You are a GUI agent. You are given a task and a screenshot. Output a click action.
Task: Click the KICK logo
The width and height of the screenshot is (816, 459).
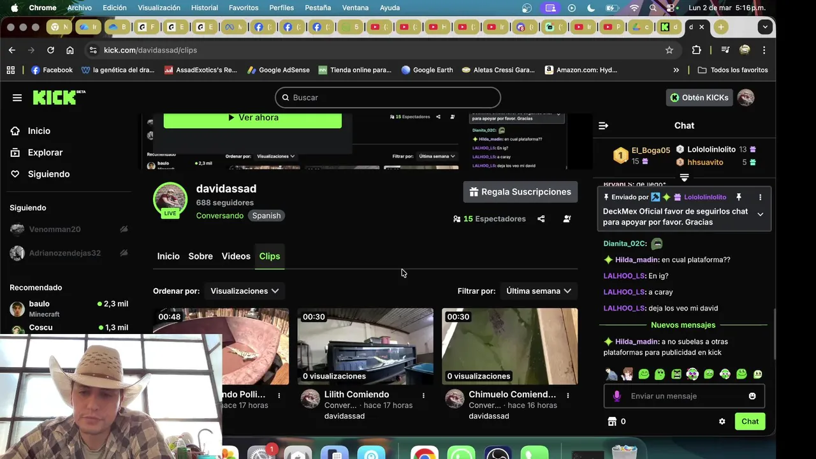(59, 97)
